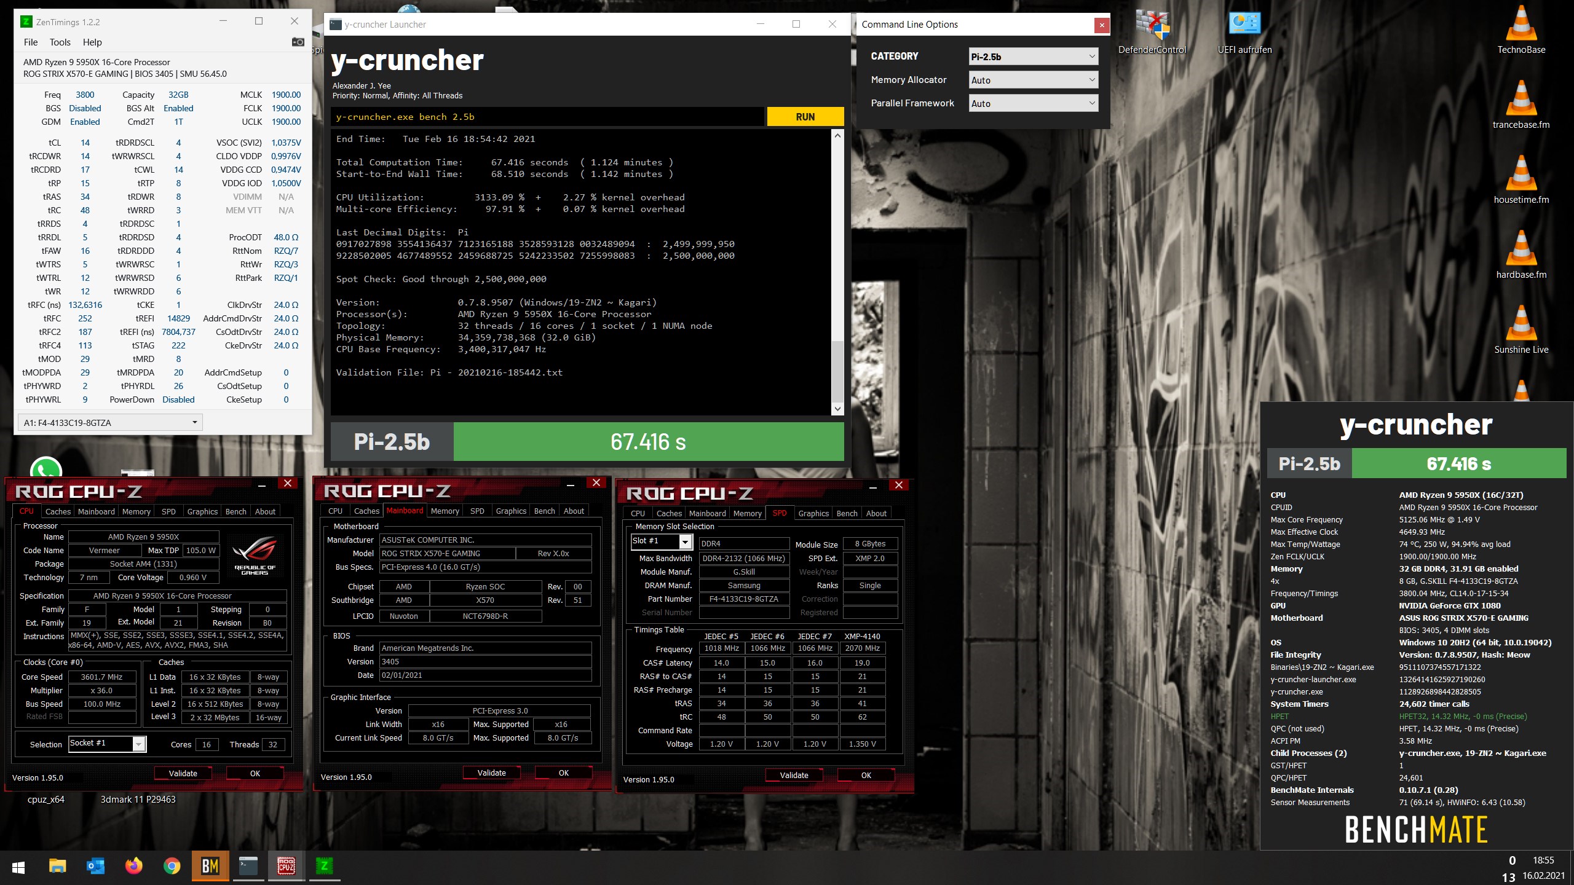1574x885 pixels.
Task: Open Bench tab in right CPU-Z window
Action: point(847,513)
